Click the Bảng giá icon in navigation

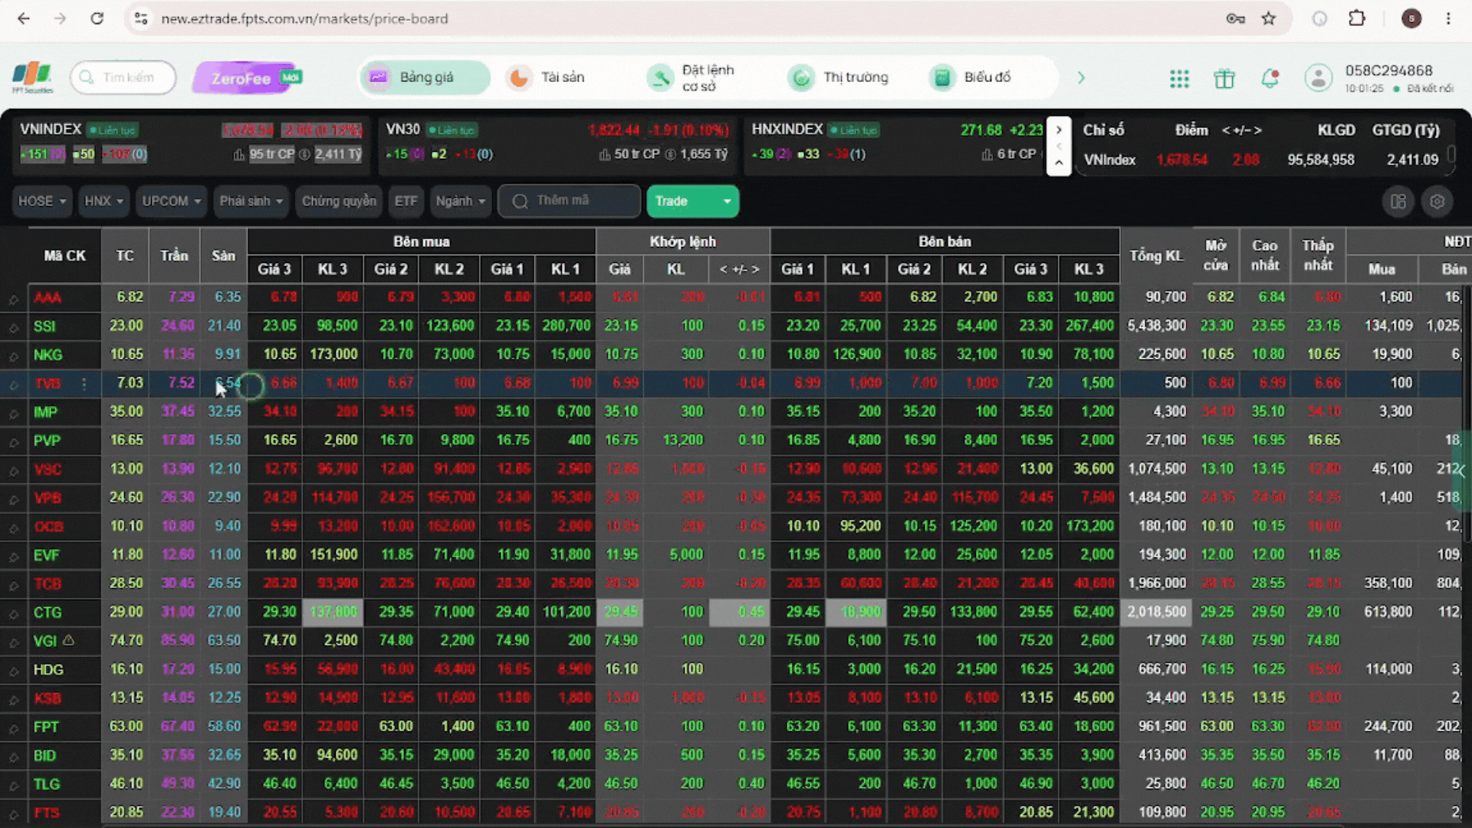[x=378, y=77]
